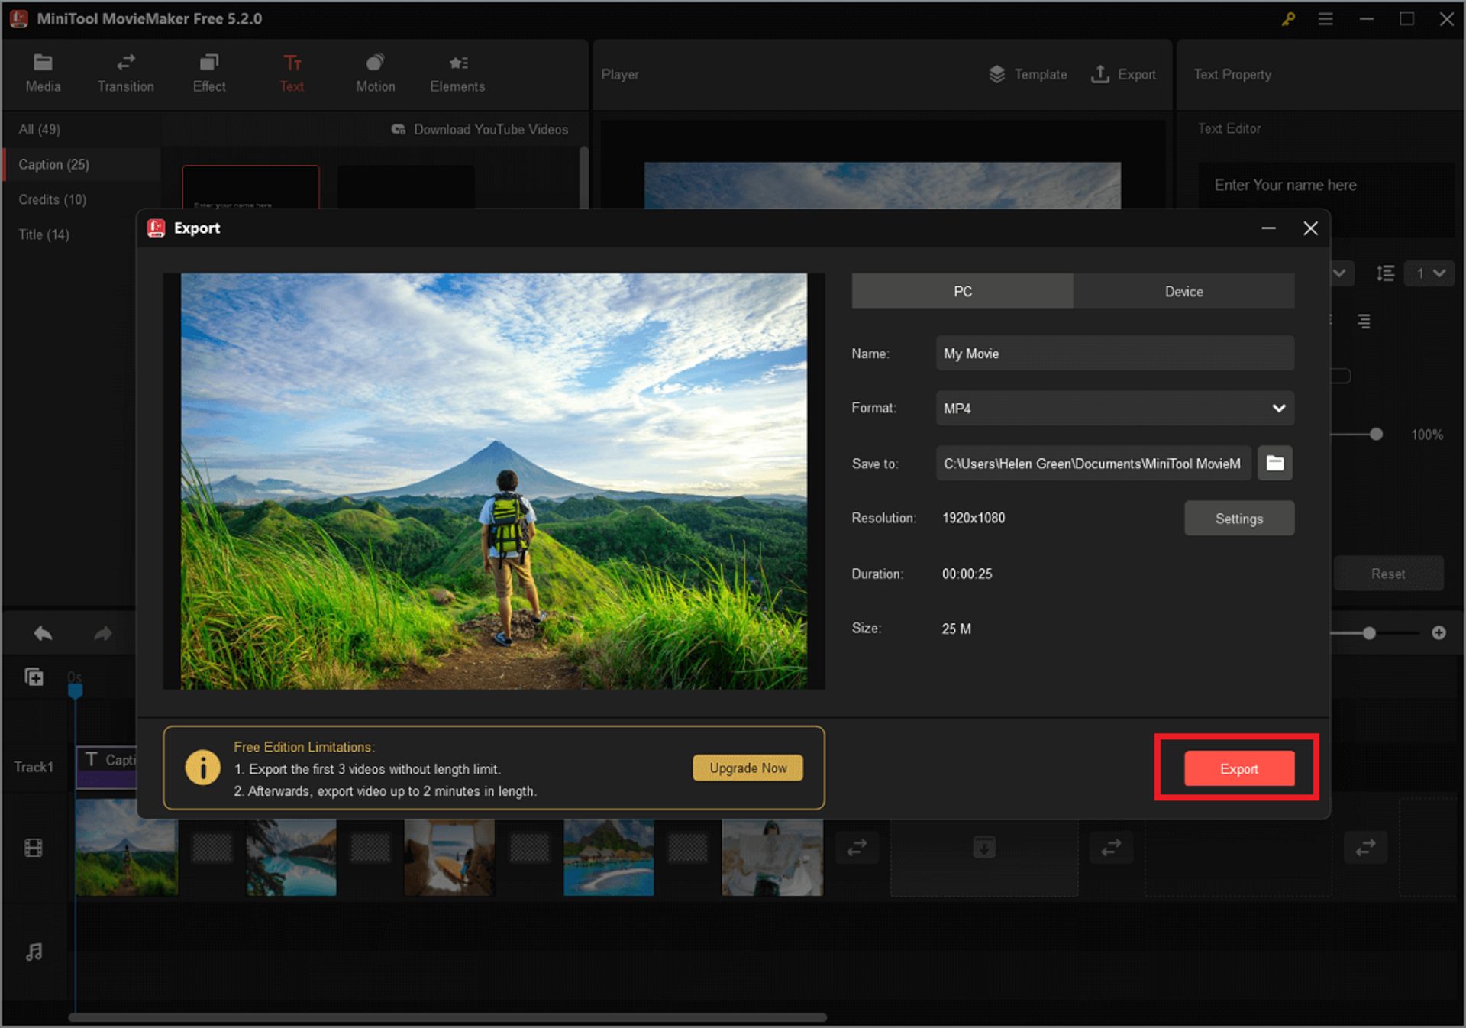Click the undo arrow above timeline
The height and width of the screenshot is (1028, 1466).
click(43, 633)
